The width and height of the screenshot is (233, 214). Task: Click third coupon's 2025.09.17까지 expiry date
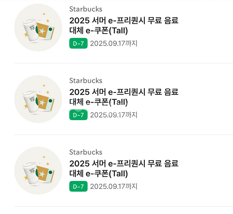(x=114, y=187)
